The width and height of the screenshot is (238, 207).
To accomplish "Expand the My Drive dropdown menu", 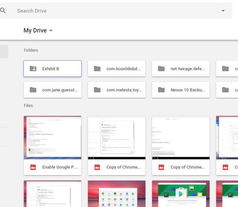I will pos(51,30).
